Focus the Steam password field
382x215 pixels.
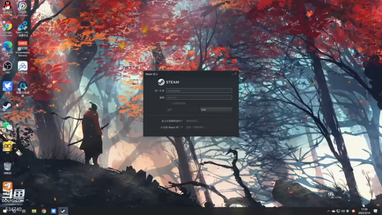[199, 97]
